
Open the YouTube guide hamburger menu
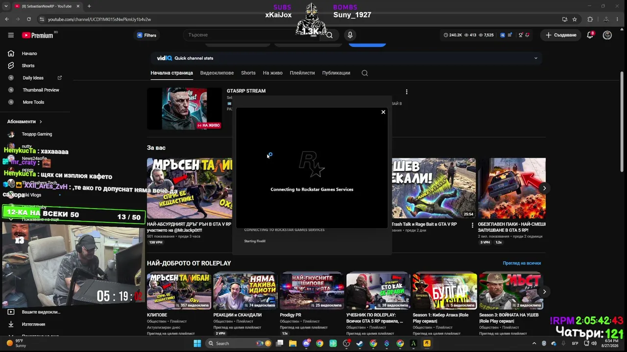pos(11,35)
